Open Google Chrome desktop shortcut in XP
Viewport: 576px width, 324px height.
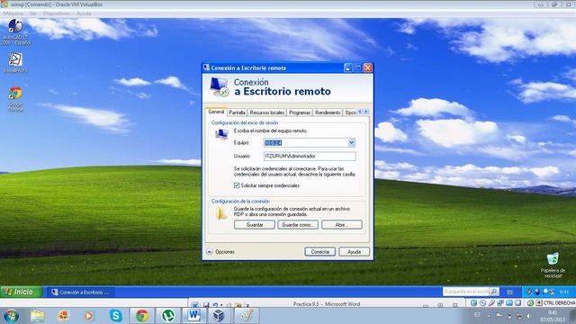pos(15,99)
